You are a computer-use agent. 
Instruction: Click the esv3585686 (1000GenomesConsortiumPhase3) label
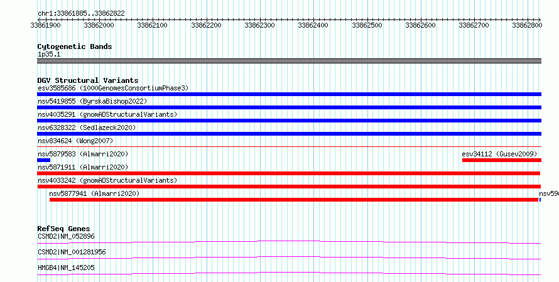coord(113,88)
